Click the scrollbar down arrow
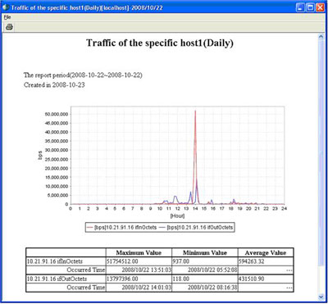328x304 pixels. (x=321, y=297)
